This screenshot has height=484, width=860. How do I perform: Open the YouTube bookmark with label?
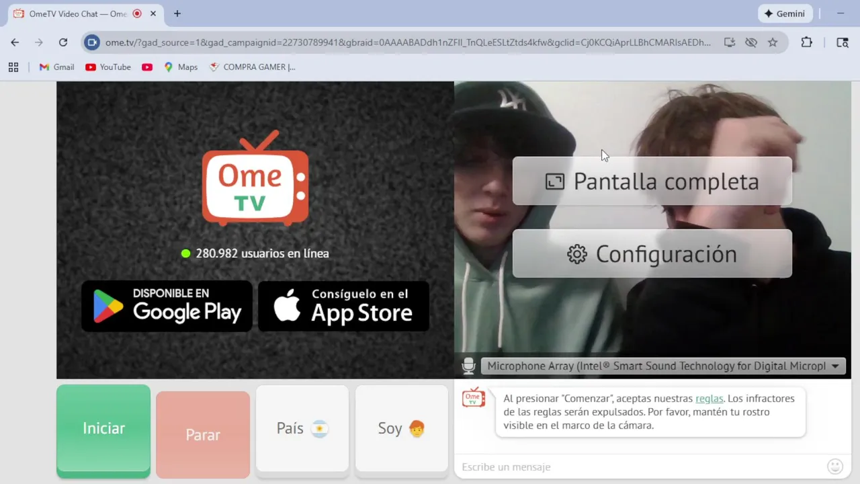click(x=108, y=67)
